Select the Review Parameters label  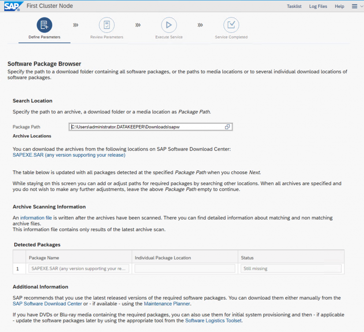(107, 37)
